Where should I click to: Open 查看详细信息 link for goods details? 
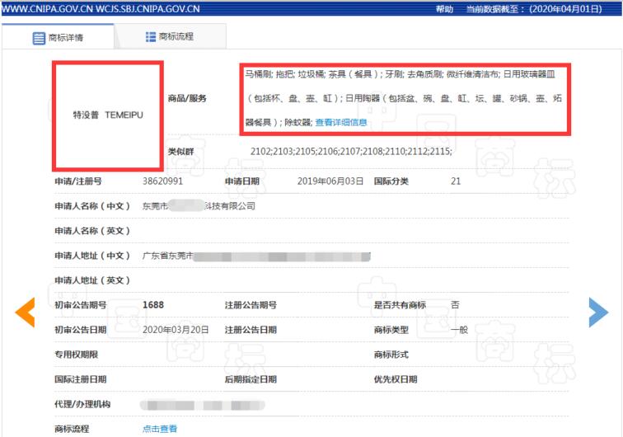[x=341, y=123]
